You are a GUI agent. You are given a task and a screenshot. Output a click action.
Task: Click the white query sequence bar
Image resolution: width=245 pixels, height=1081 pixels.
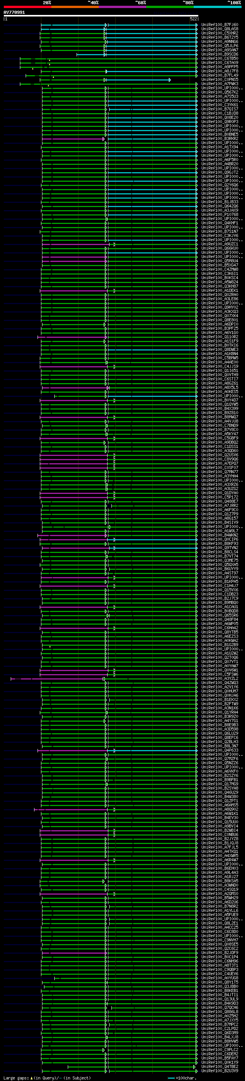[101, 15]
